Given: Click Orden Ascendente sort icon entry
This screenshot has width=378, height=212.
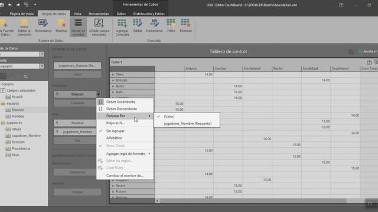Looking at the screenshot, I should pyautogui.click(x=125, y=102).
